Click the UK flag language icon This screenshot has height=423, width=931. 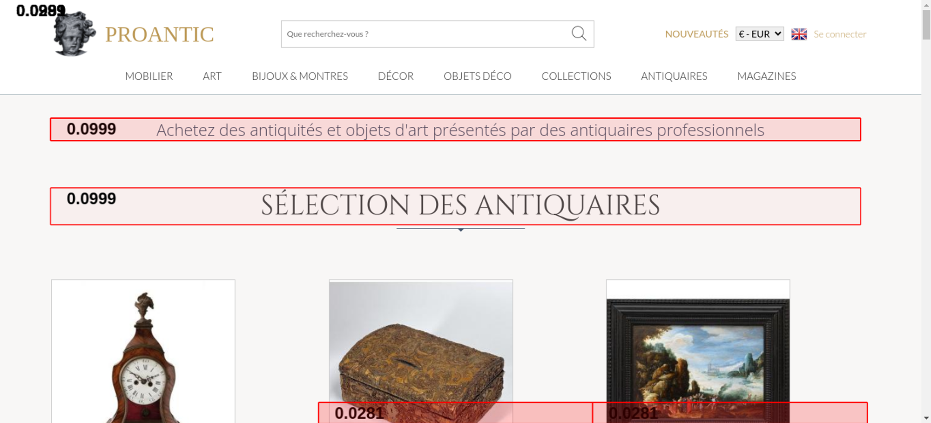tap(799, 34)
